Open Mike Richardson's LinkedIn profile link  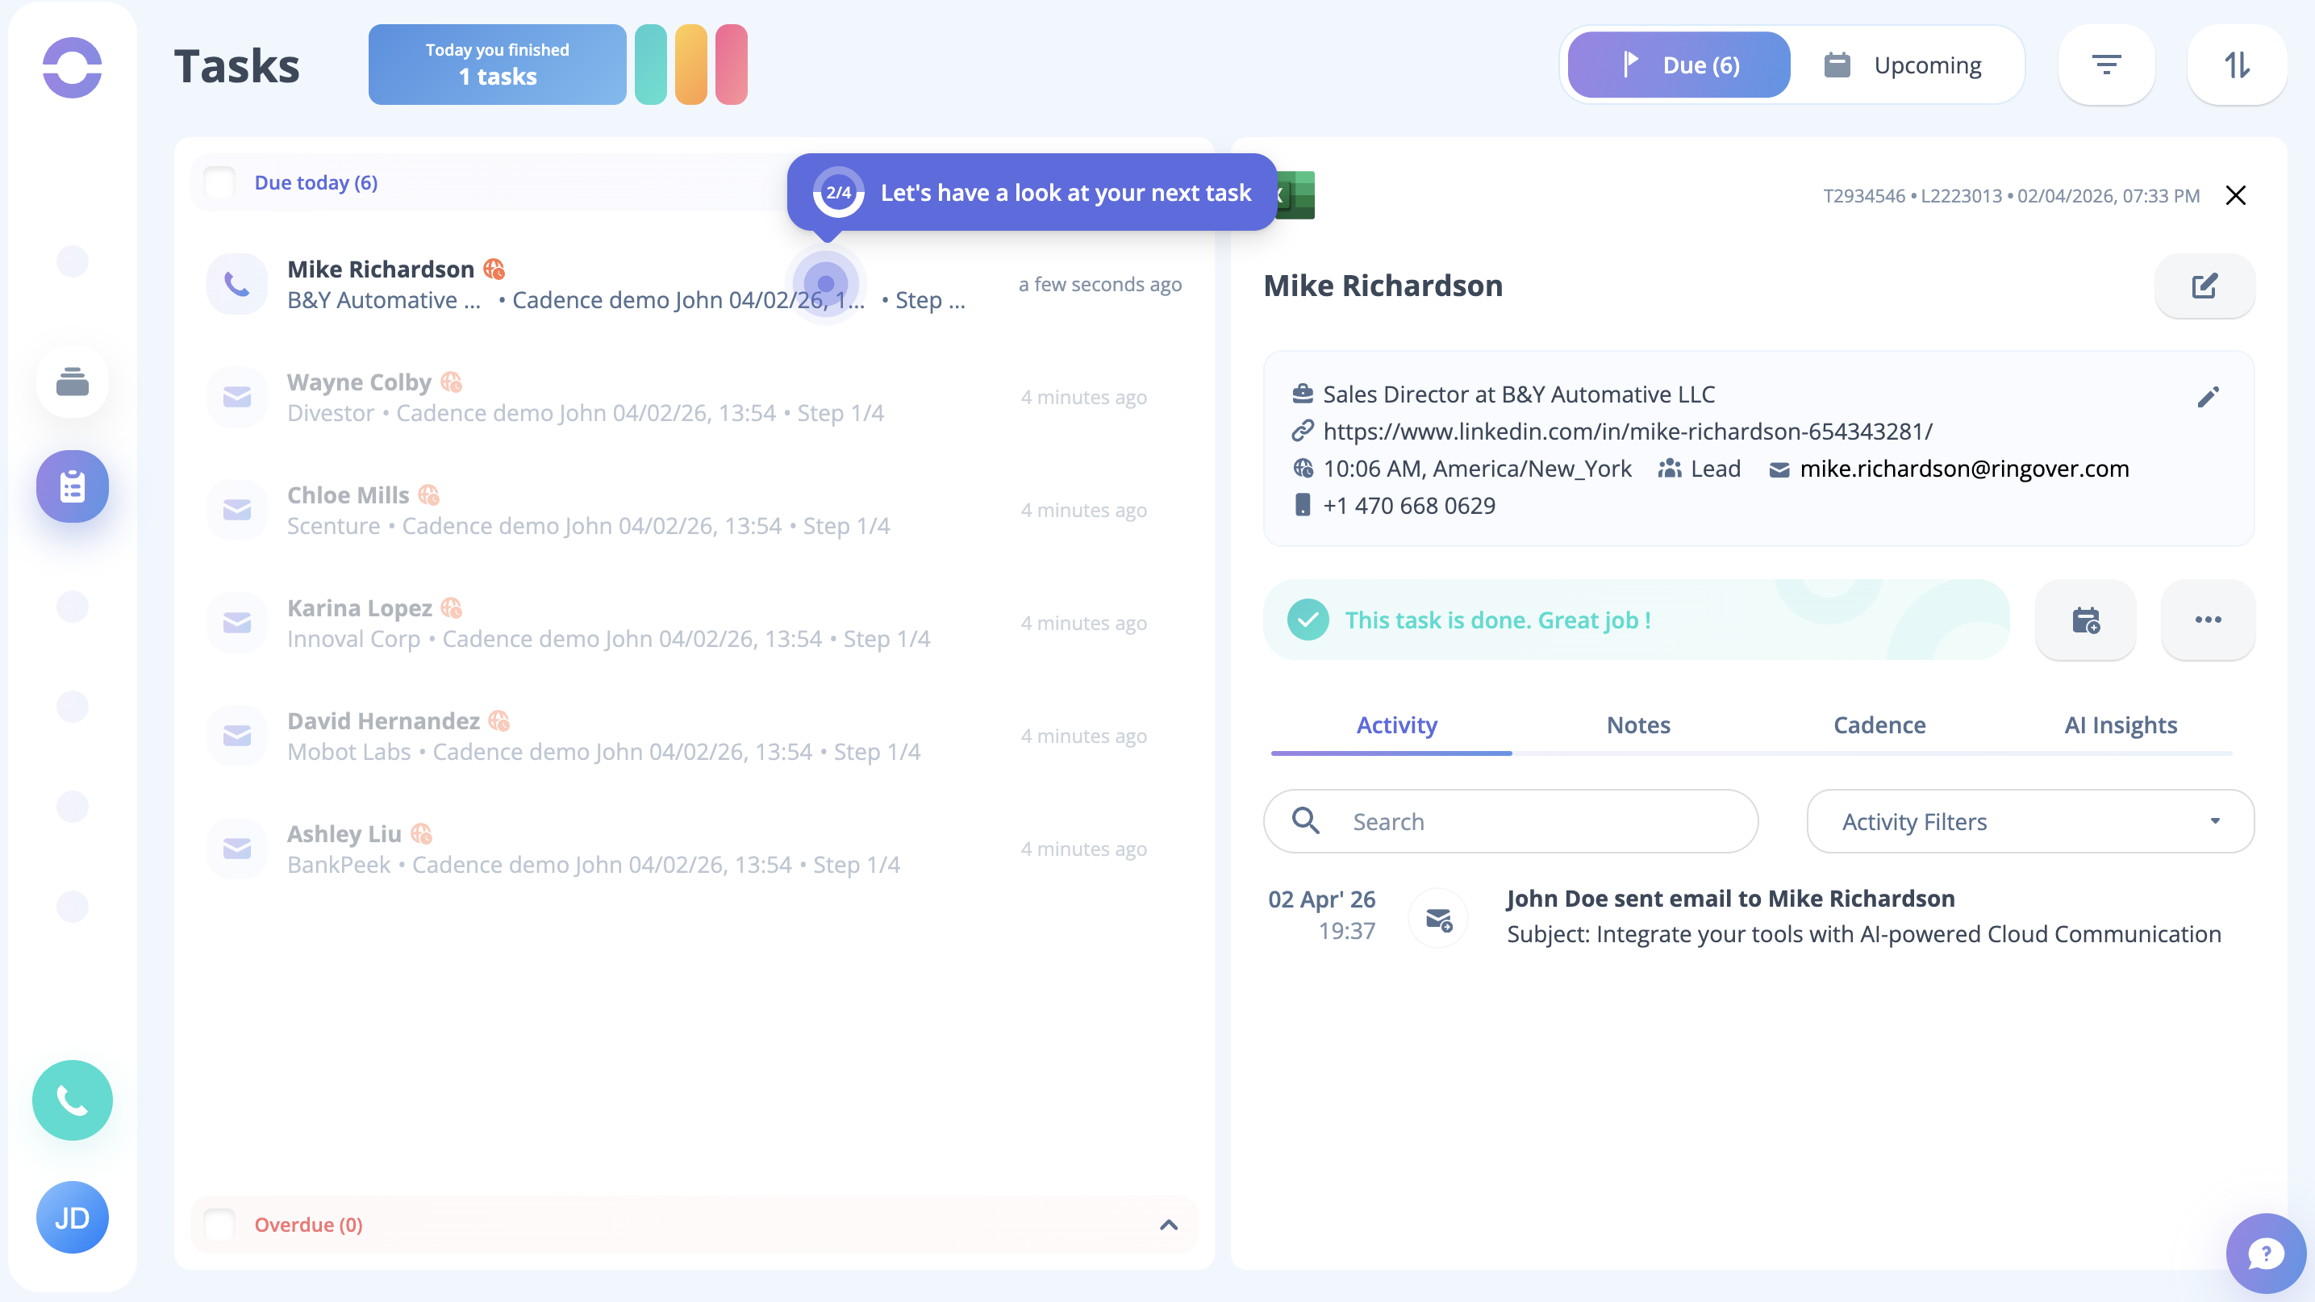[1627, 432]
